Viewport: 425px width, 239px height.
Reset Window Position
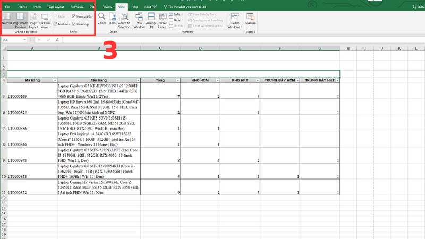tap(206, 26)
